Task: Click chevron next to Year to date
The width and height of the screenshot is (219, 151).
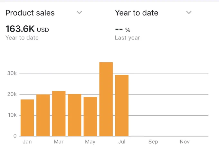Action: [x=189, y=13]
